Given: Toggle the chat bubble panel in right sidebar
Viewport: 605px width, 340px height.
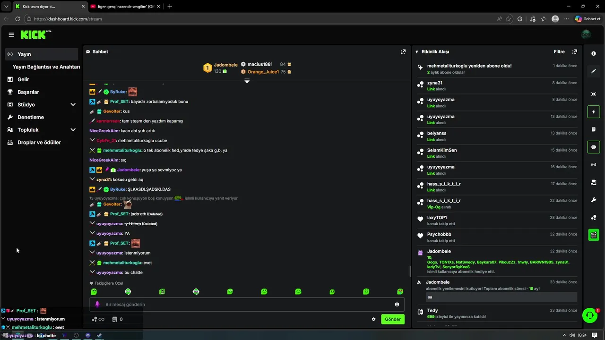Looking at the screenshot, I should pyautogui.click(x=594, y=147).
